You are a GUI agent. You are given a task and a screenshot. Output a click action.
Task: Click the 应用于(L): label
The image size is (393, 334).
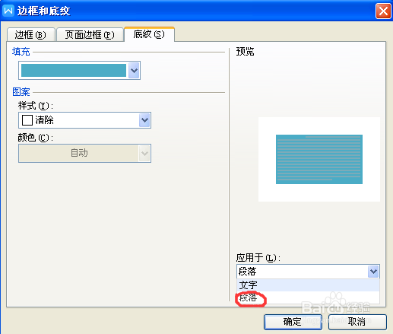[258, 258]
